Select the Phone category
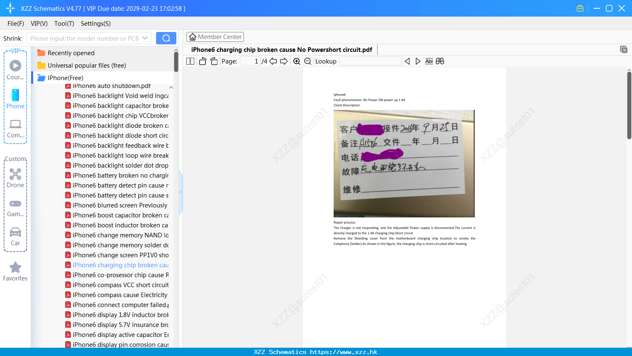This screenshot has width=632, height=356. pos(15,99)
